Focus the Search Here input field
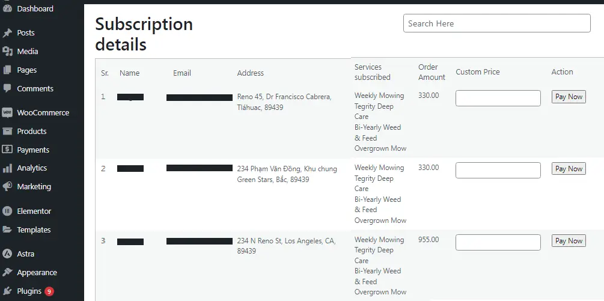This screenshot has height=301, width=604. pyautogui.click(x=497, y=23)
